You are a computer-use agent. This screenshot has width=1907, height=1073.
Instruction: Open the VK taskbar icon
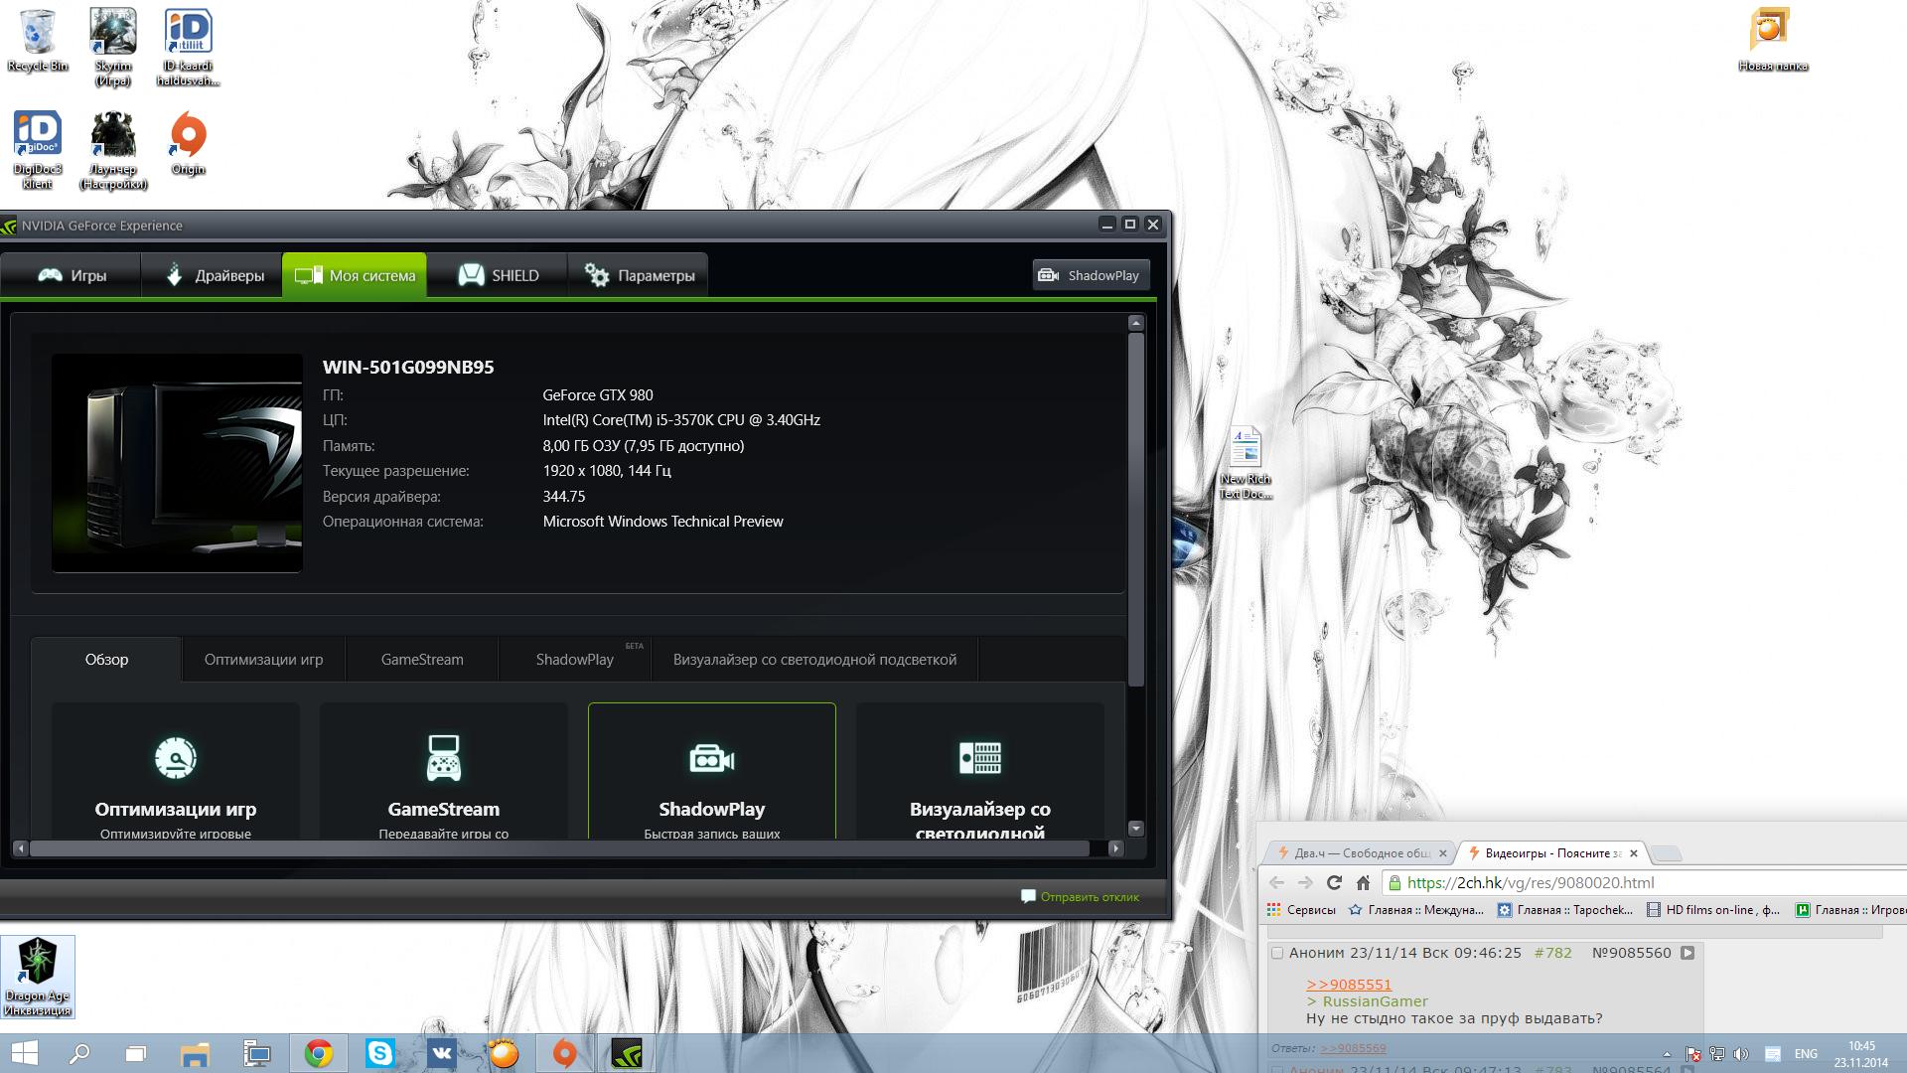442,1053
